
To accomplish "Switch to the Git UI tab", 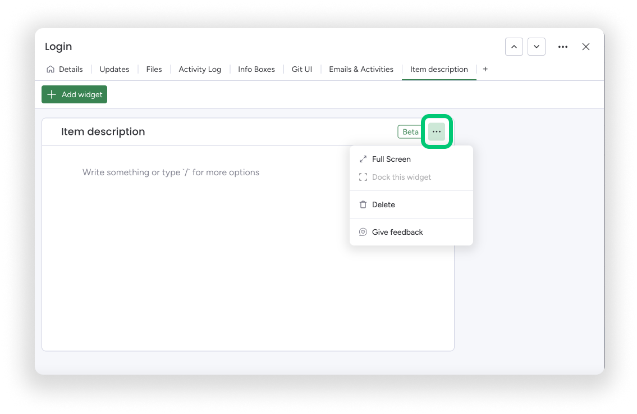I will pos(302,69).
